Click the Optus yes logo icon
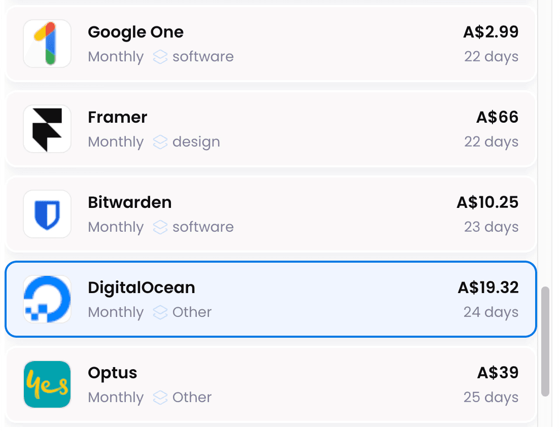560x431 pixels. pyautogui.click(x=47, y=384)
